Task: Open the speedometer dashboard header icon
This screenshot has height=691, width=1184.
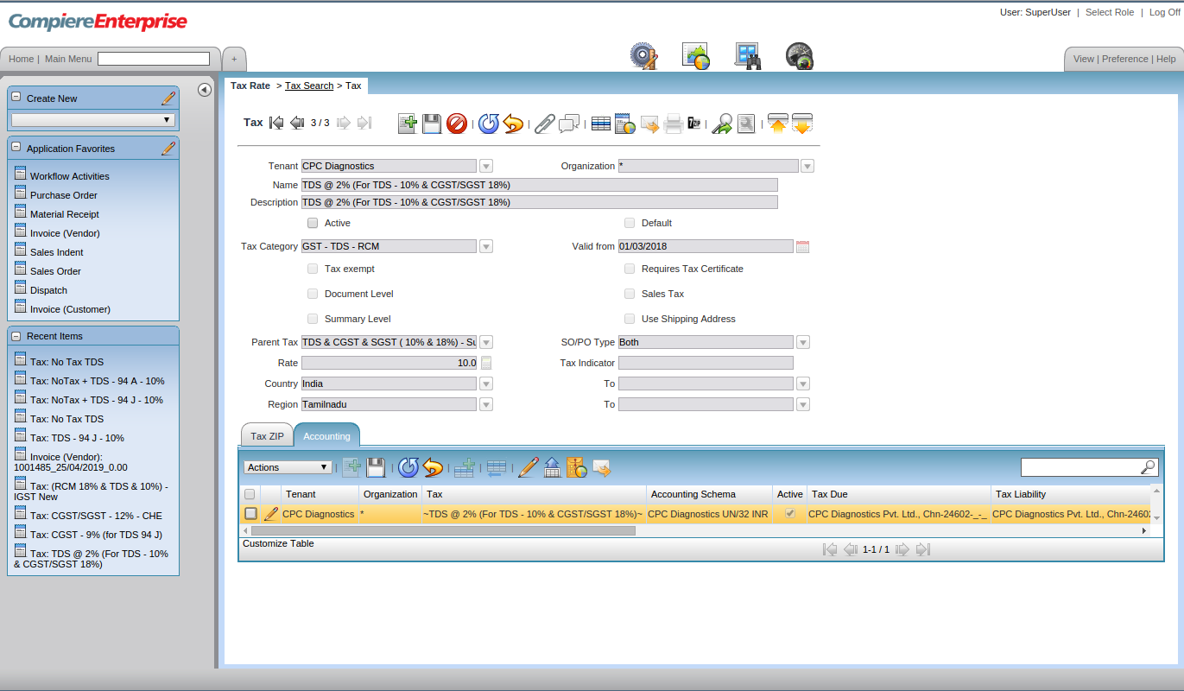Action: click(x=800, y=56)
